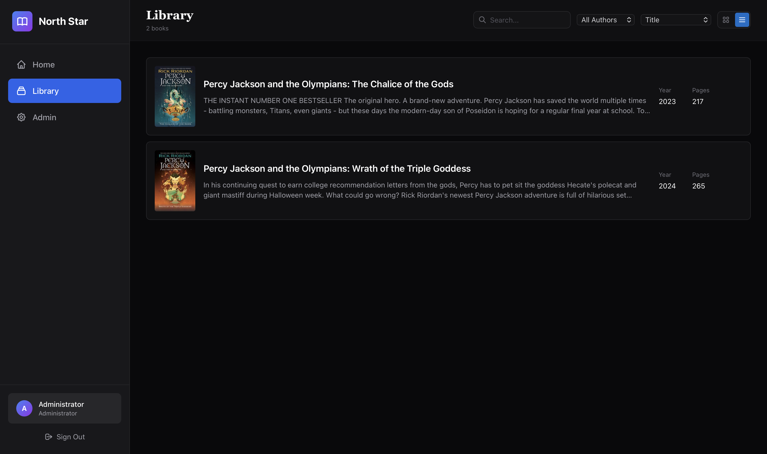Click the Sign Out button

[x=65, y=436]
